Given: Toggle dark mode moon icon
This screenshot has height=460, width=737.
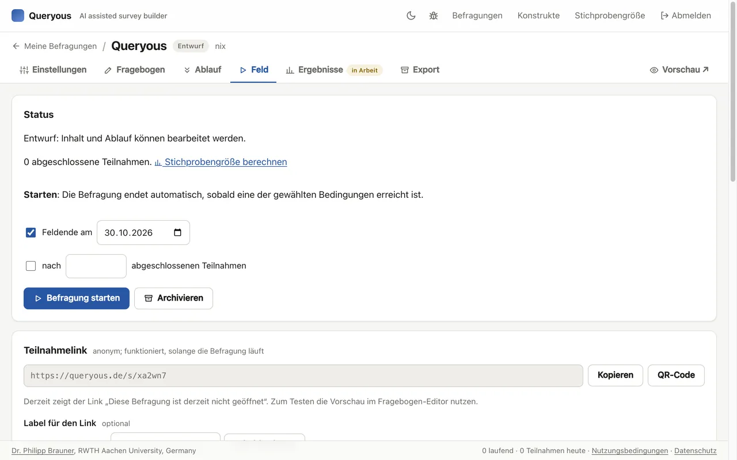Looking at the screenshot, I should [x=411, y=16].
